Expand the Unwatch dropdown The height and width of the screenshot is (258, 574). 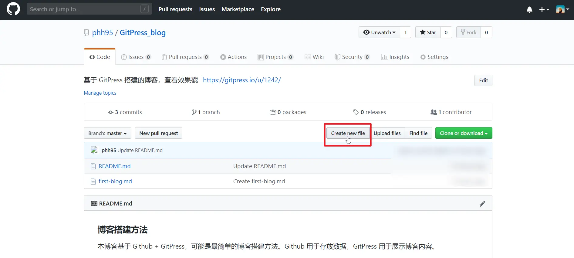379,32
